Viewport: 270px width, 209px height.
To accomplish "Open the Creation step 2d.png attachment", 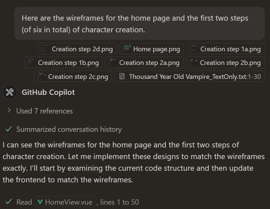I will click(x=77, y=49).
